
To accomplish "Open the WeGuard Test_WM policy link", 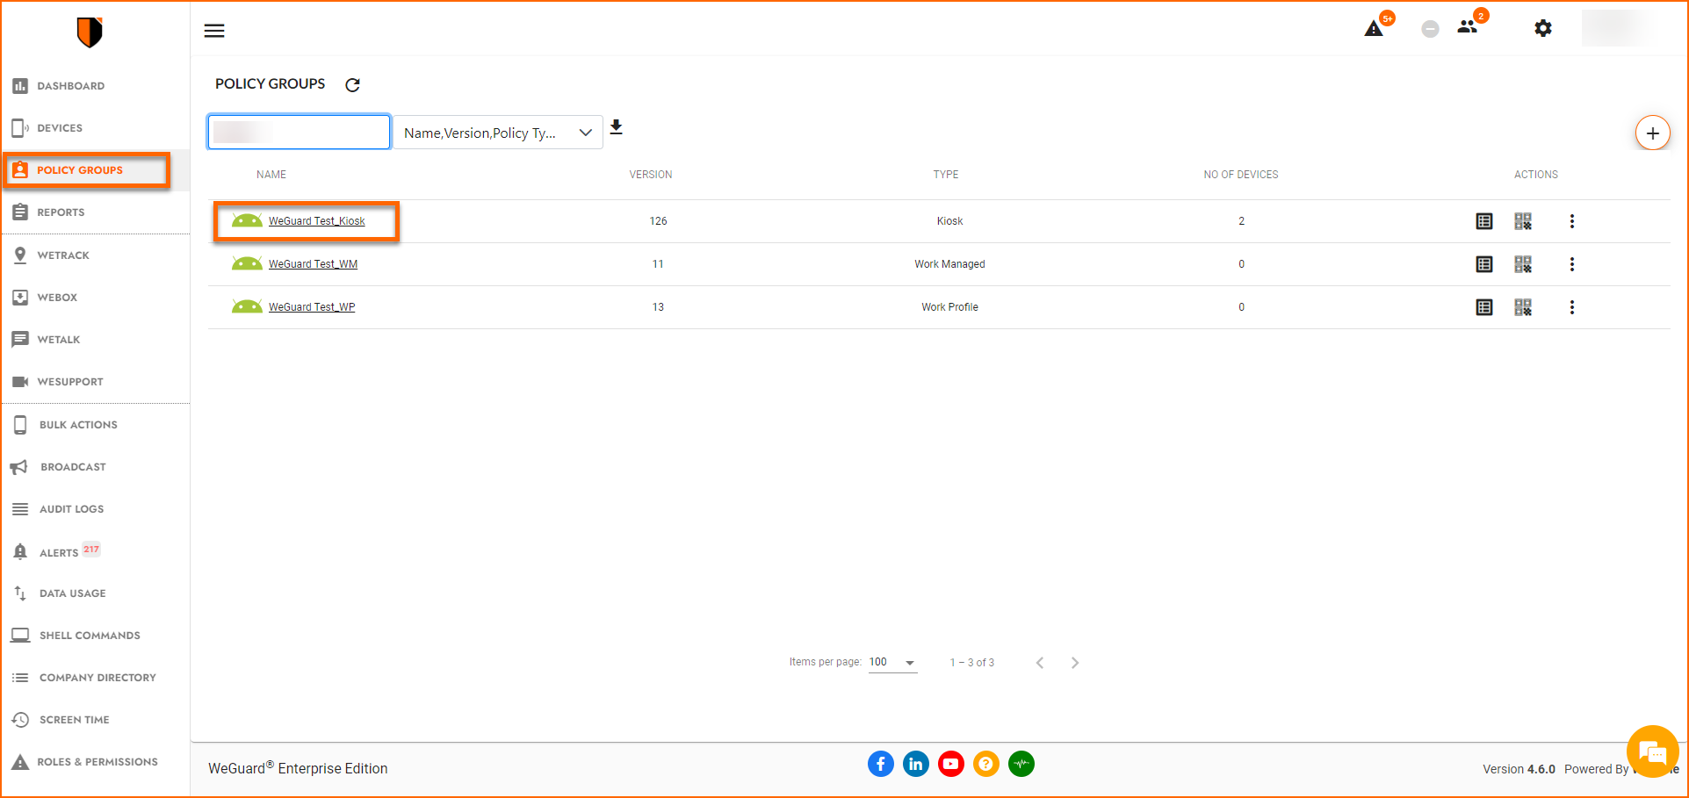I will click(x=313, y=264).
